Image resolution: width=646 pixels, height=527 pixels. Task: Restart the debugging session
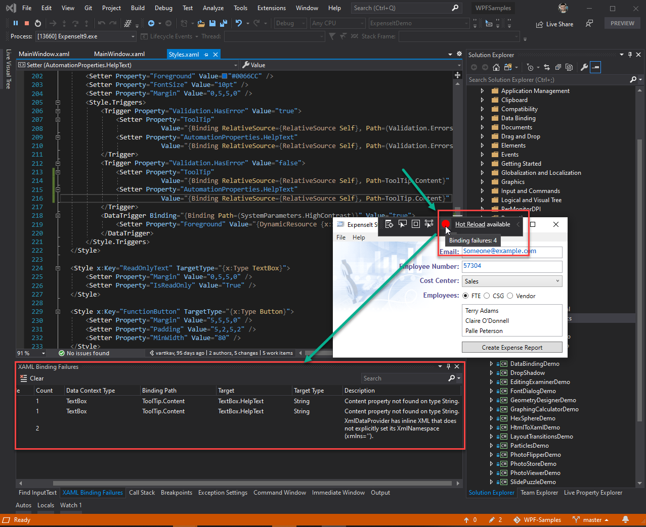coord(38,23)
